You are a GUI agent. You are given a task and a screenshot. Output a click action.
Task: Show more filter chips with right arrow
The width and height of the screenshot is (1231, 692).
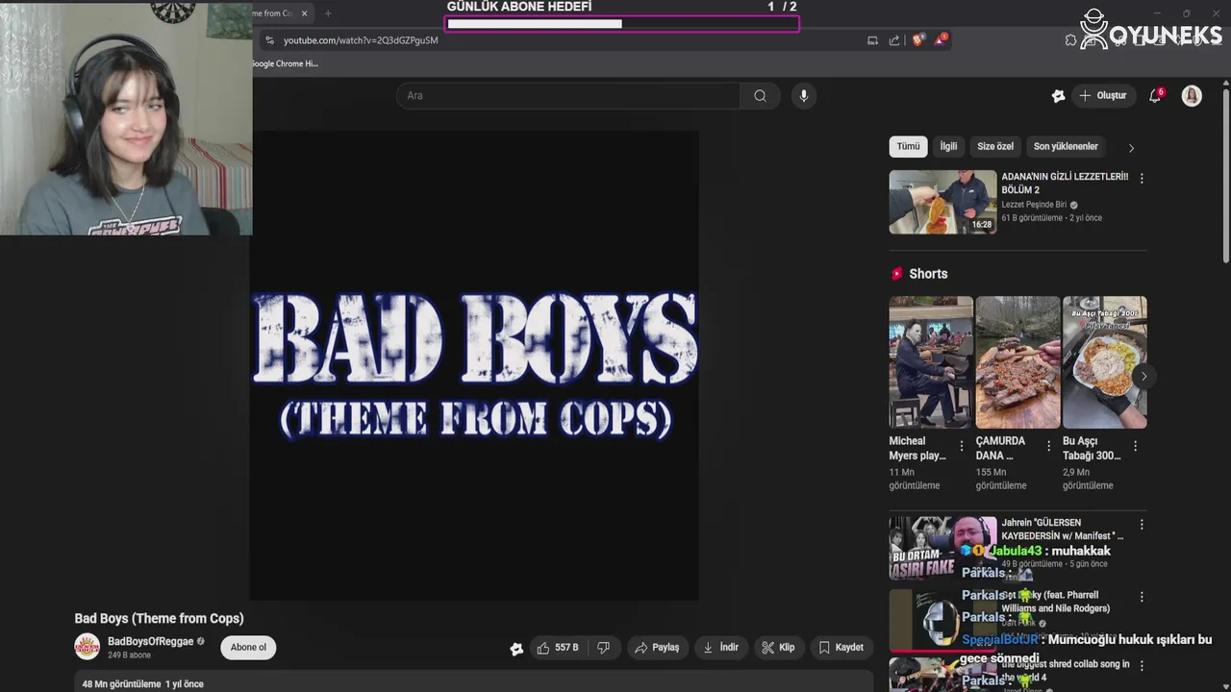[x=1131, y=148]
